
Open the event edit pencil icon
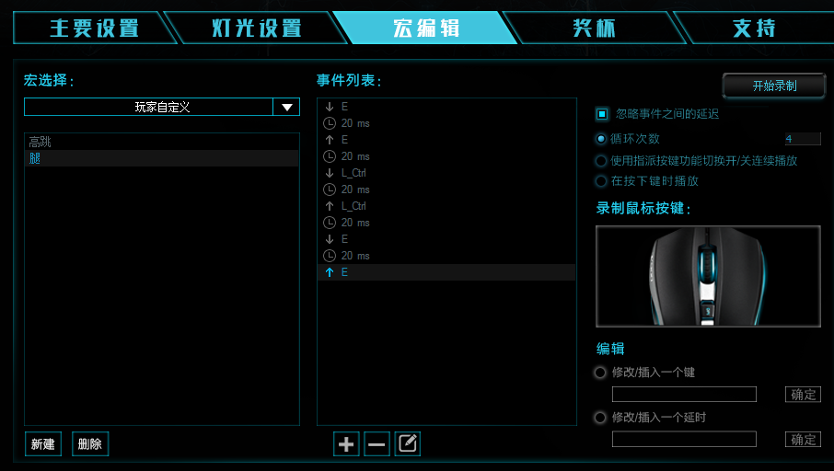[x=408, y=444]
